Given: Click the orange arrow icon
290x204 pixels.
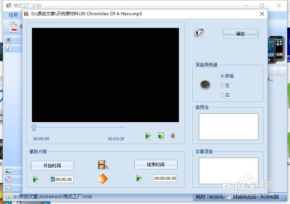Looking at the screenshot, I should (103, 179).
